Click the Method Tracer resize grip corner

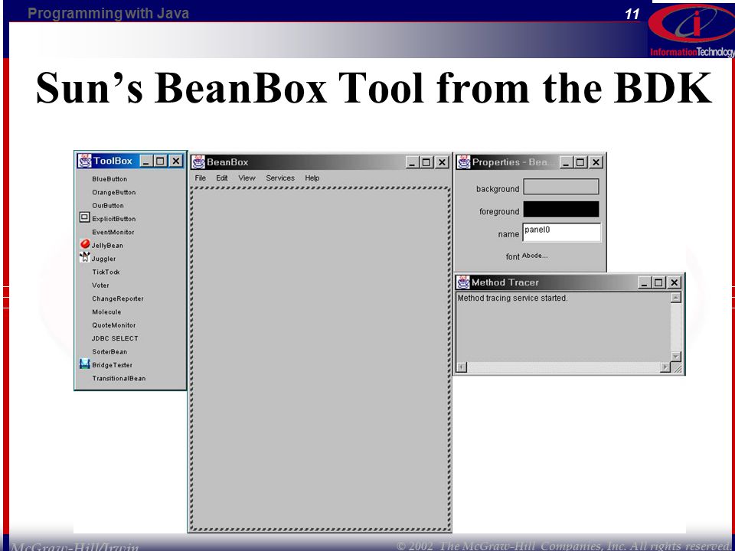(x=677, y=368)
